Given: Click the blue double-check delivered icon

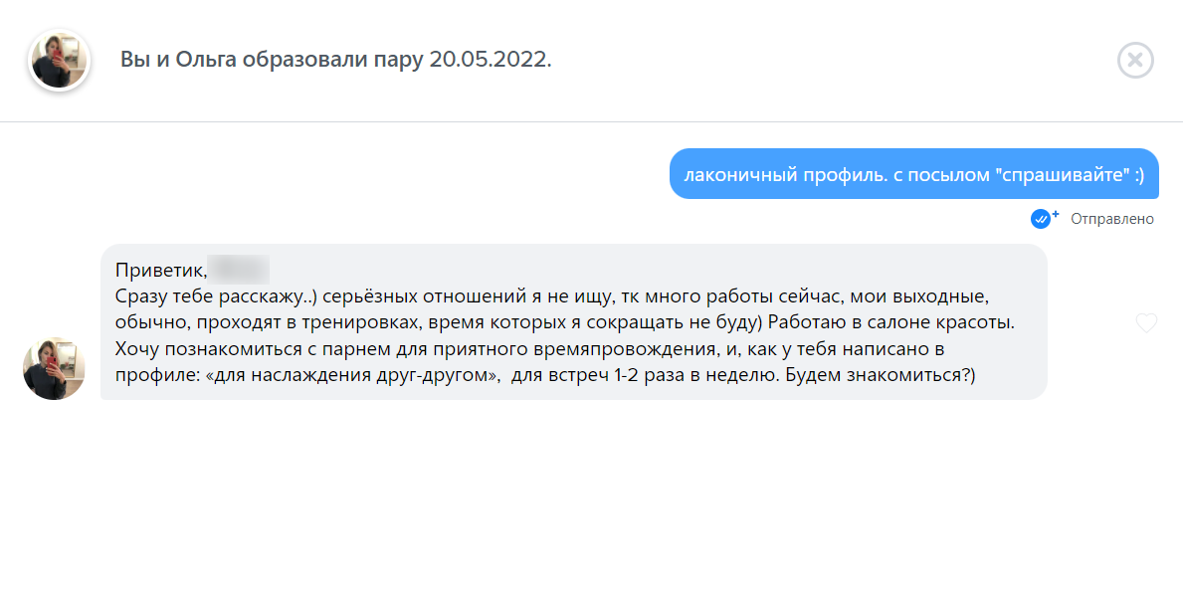Looking at the screenshot, I should [x=1041, y=219].
